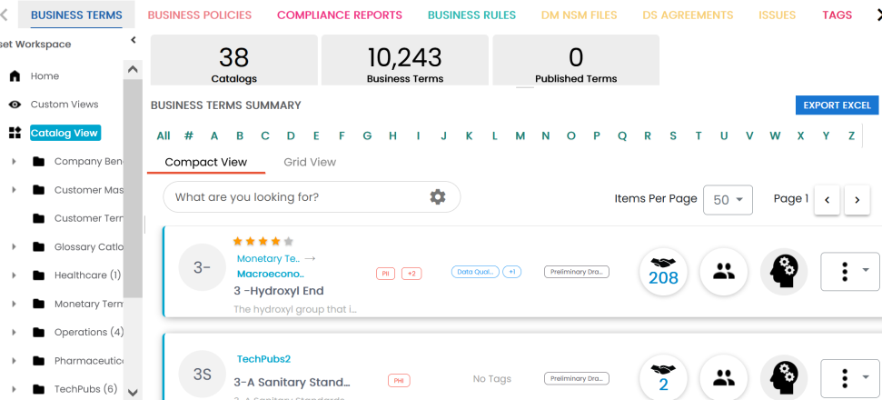Click head-gears icon on 3-Hydroxyl End card
882x400 pixels.
tap(783, 272)
